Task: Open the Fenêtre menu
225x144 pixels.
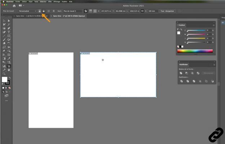Action: [x=65, y=1]
